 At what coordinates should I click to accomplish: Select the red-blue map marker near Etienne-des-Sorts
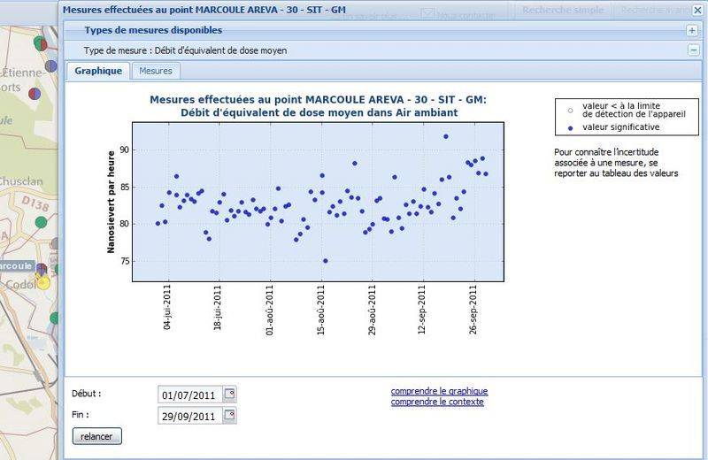(x=35, y=94)
